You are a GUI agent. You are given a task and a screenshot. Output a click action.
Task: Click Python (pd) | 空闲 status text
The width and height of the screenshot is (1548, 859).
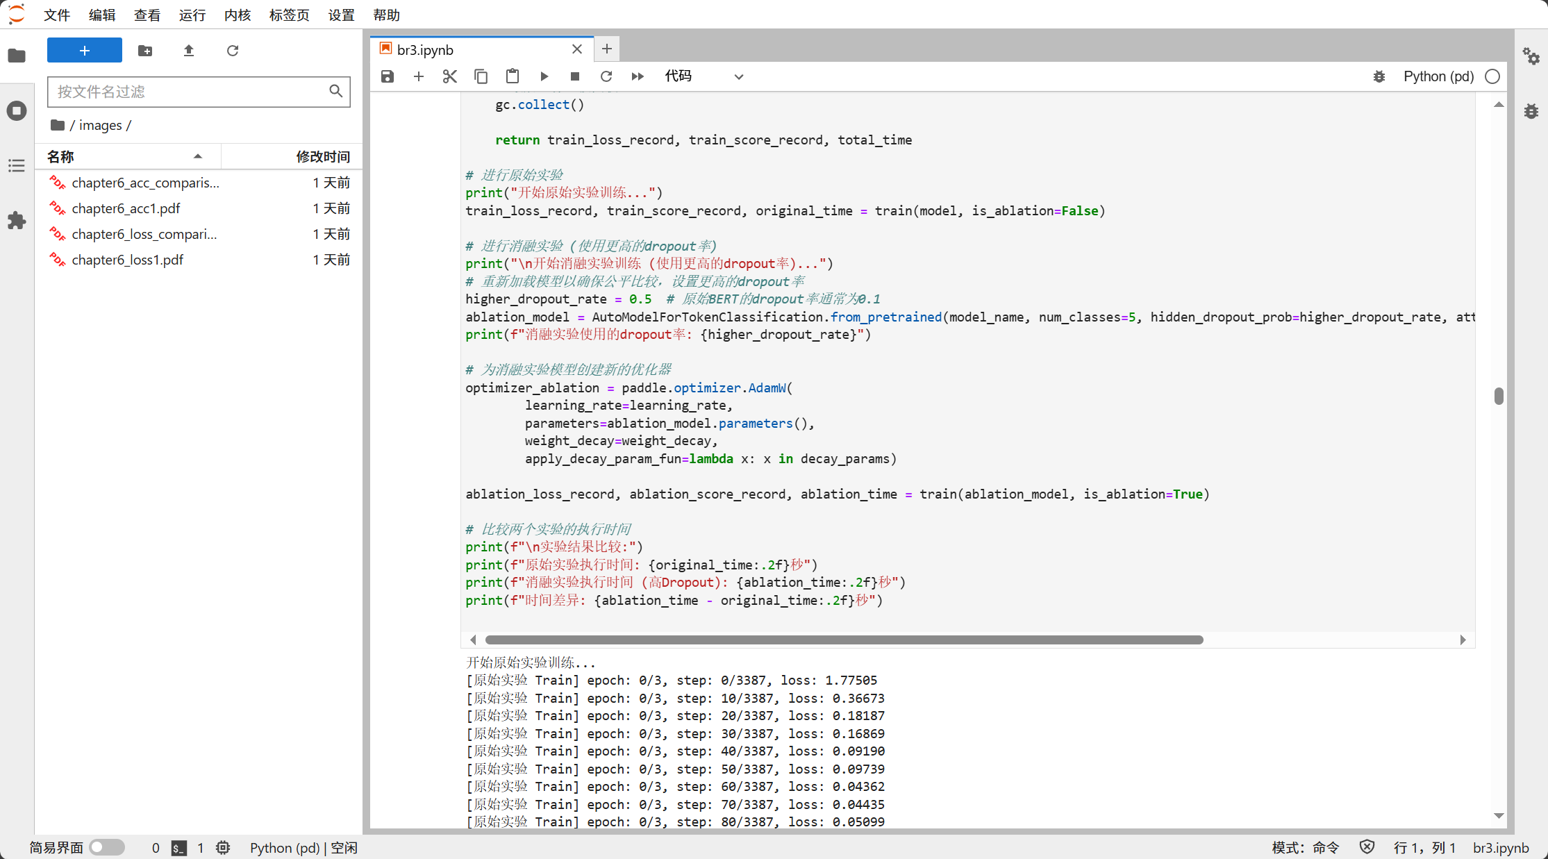(304, 848)
